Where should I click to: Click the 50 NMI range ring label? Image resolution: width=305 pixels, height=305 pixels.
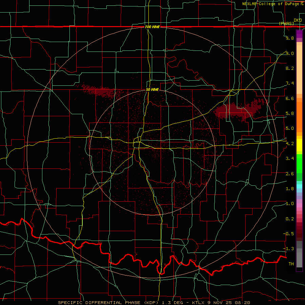click(x=152, y=90)
